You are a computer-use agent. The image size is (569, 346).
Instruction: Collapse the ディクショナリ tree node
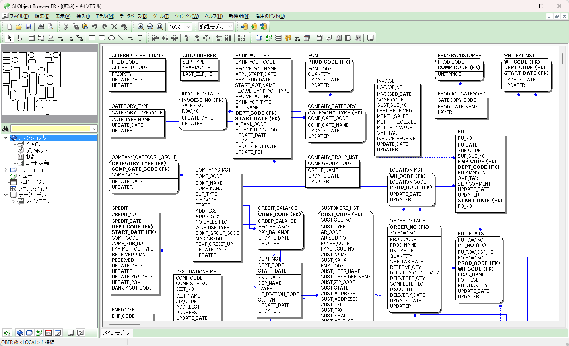click(x=6, y=138)
